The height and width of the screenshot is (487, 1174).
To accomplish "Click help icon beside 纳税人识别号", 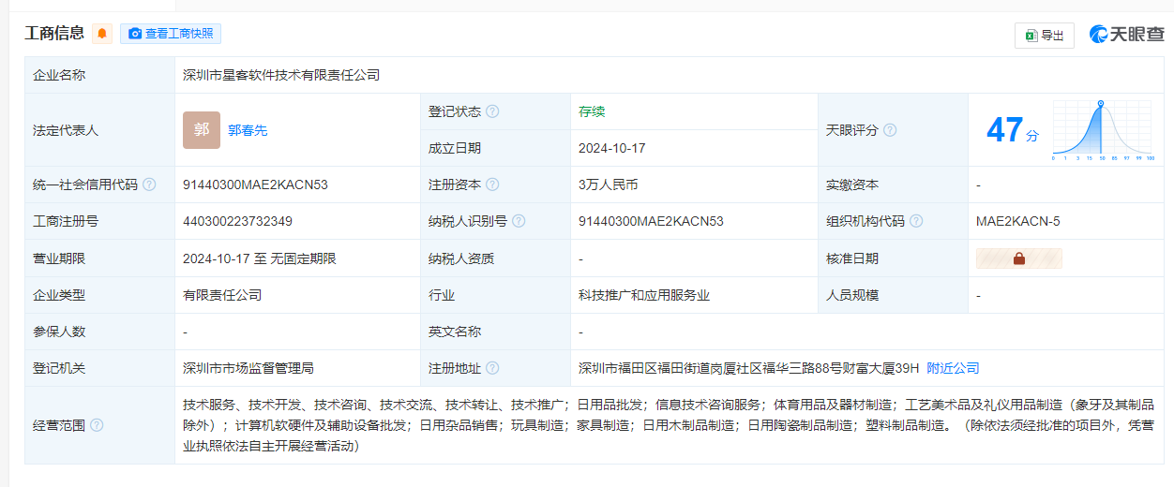I will (519, 221).
